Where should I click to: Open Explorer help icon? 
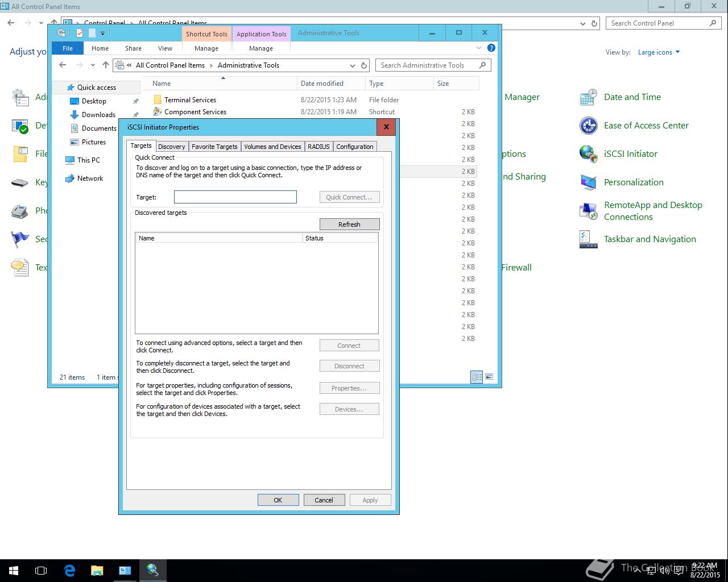click(x=491, y=48)
